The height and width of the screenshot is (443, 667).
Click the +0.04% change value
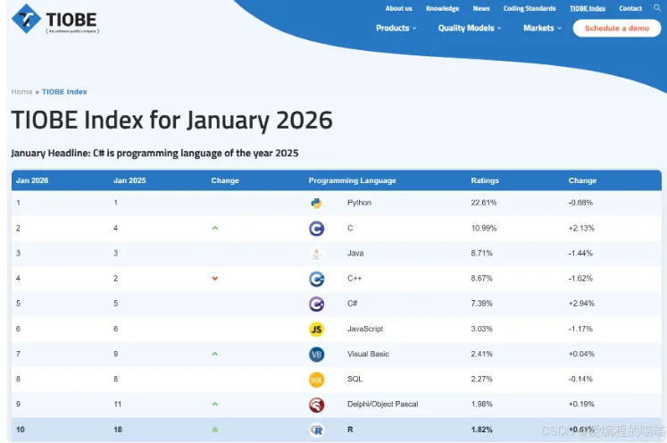pos(581,354)
